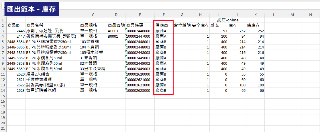Select cell with product ID 2446

coord(16,31)
